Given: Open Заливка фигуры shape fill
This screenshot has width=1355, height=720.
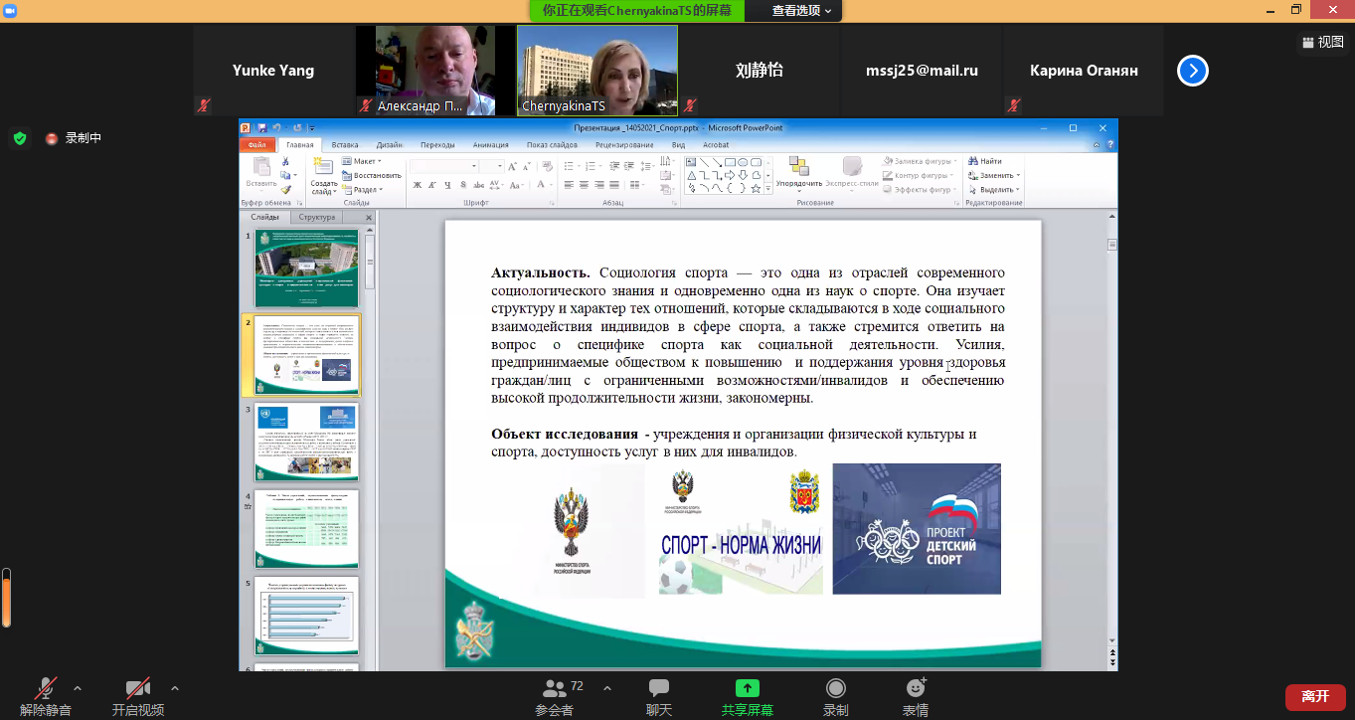Looking at the screenshot, I should pyautogui.click(x=920, y=161).
